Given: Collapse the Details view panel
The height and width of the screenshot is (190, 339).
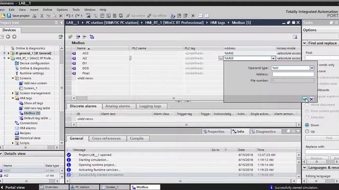Looking at the screenshot, I should tap(1, 154).
